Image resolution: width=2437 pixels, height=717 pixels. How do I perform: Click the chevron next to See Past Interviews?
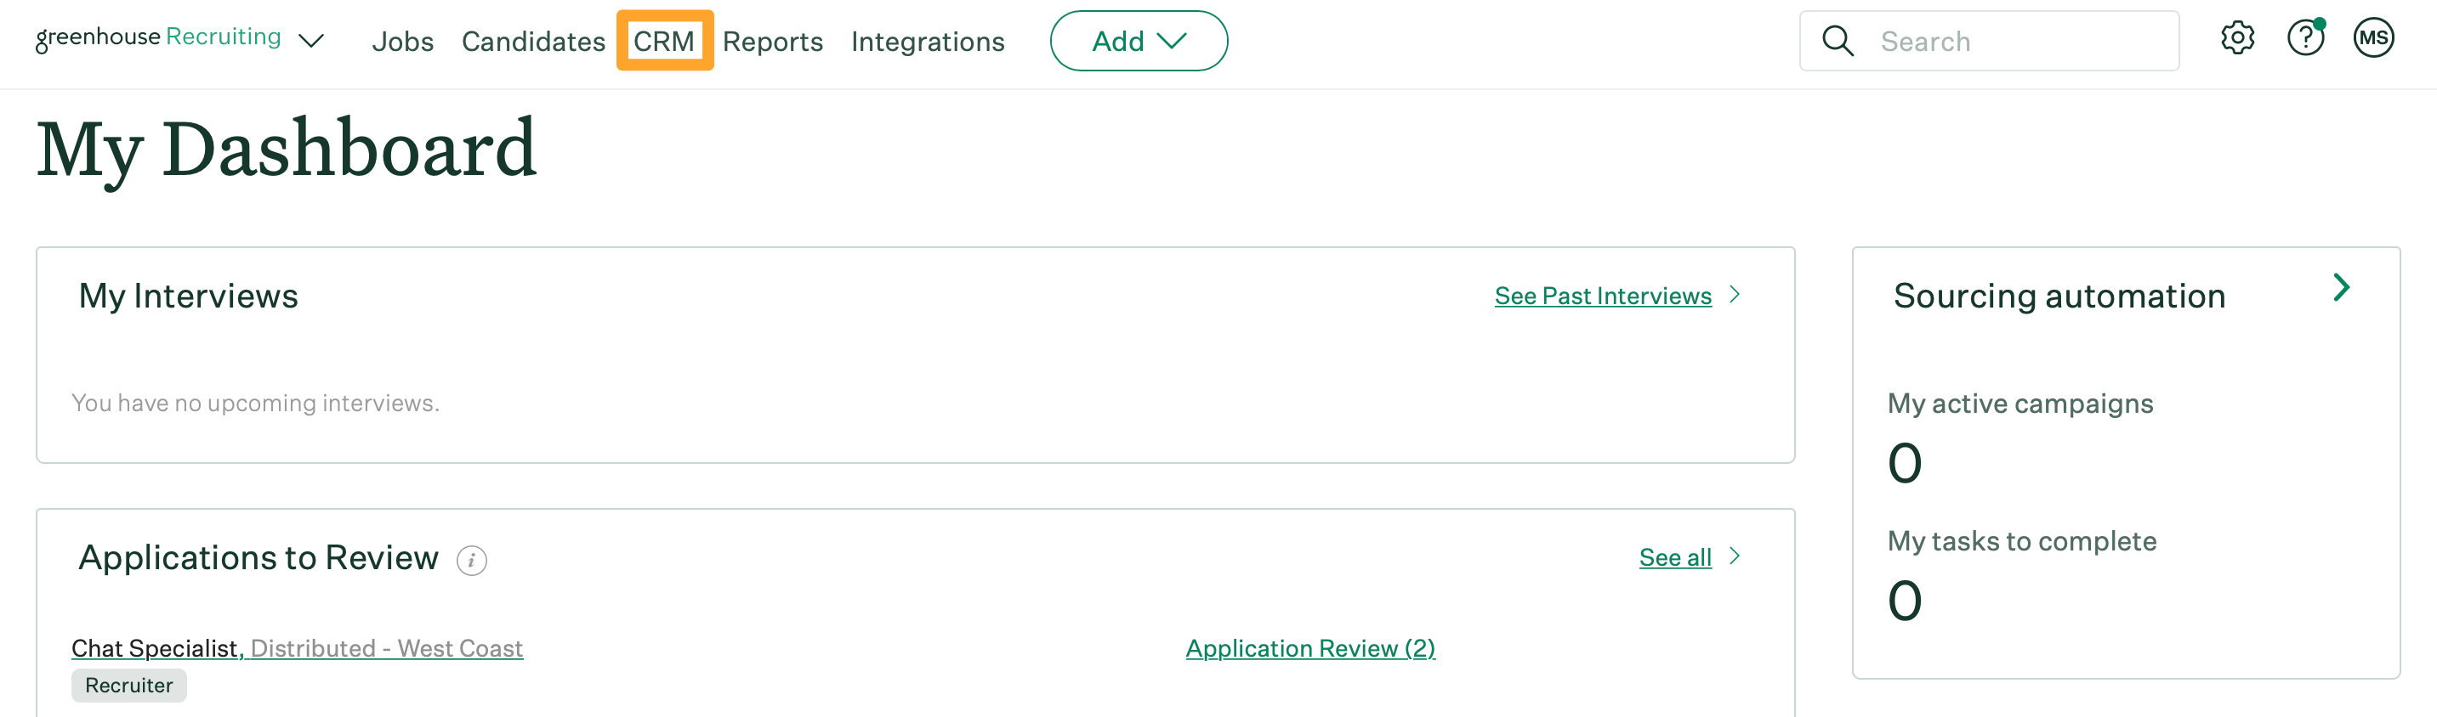[x=1736, y=295]
